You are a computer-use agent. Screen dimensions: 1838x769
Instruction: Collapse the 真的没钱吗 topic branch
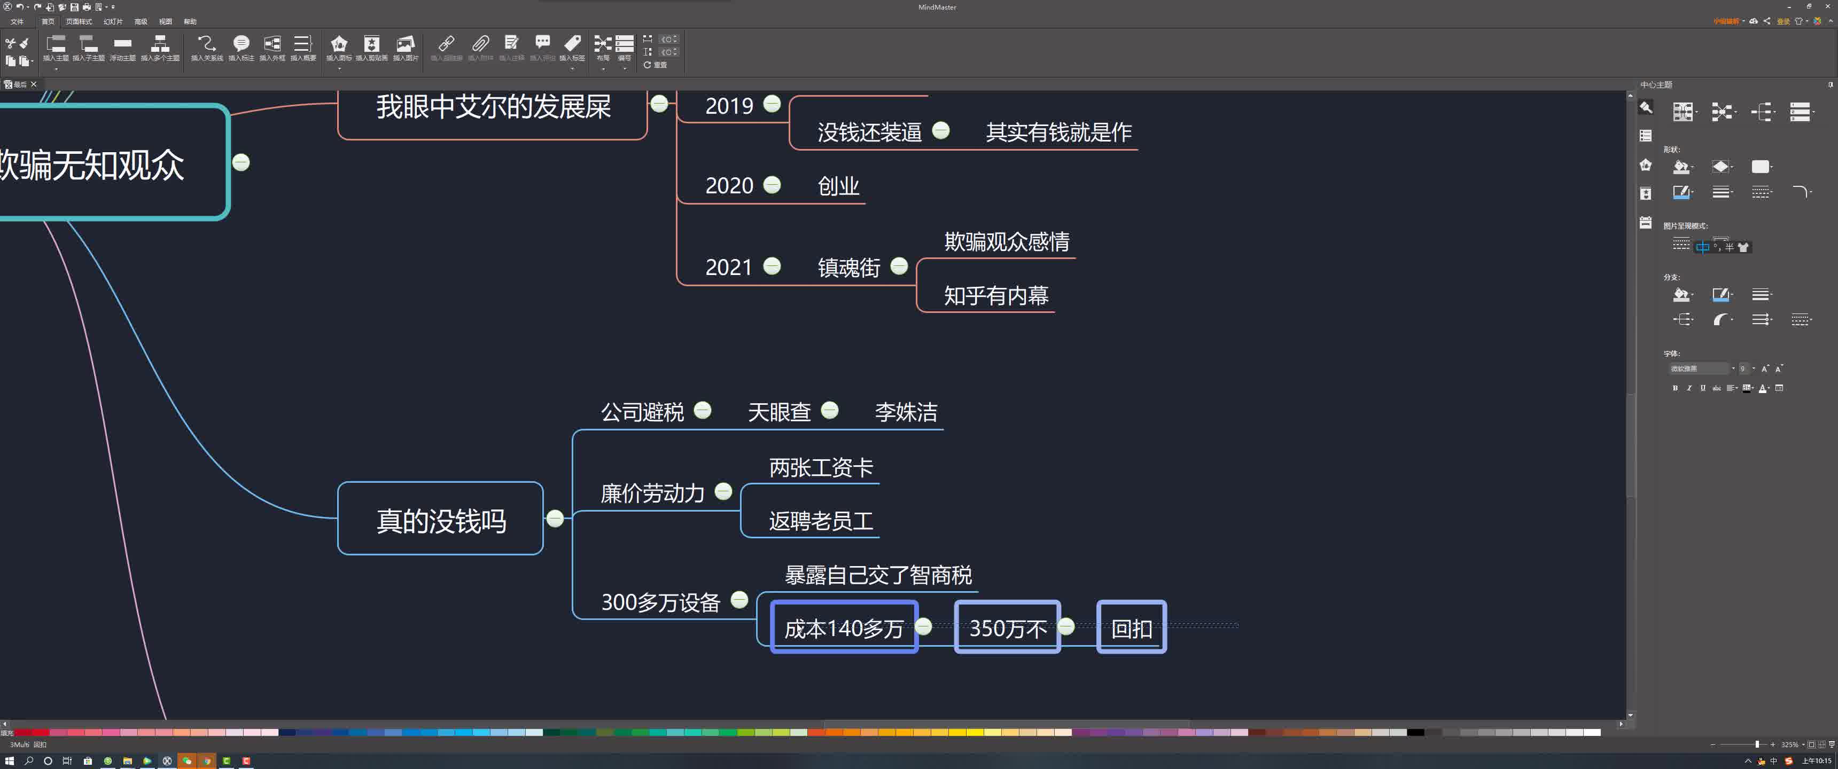[x=555, y=519]
